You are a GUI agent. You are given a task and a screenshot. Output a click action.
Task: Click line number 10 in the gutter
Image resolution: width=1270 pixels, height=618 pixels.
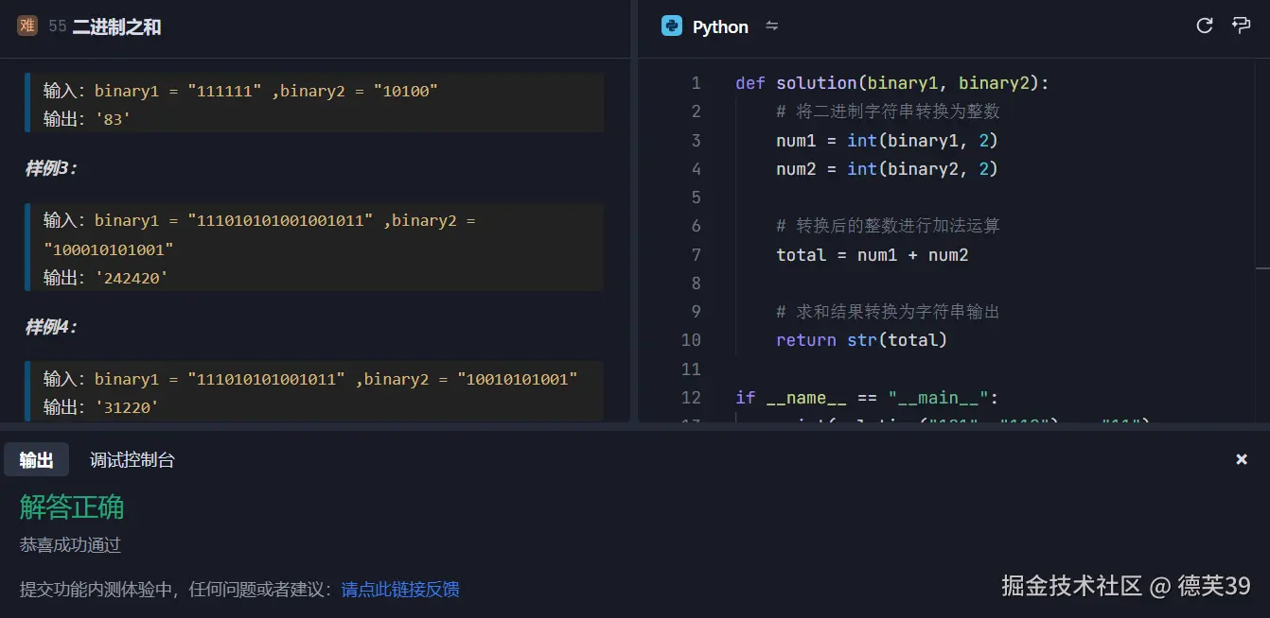[691, 340]
